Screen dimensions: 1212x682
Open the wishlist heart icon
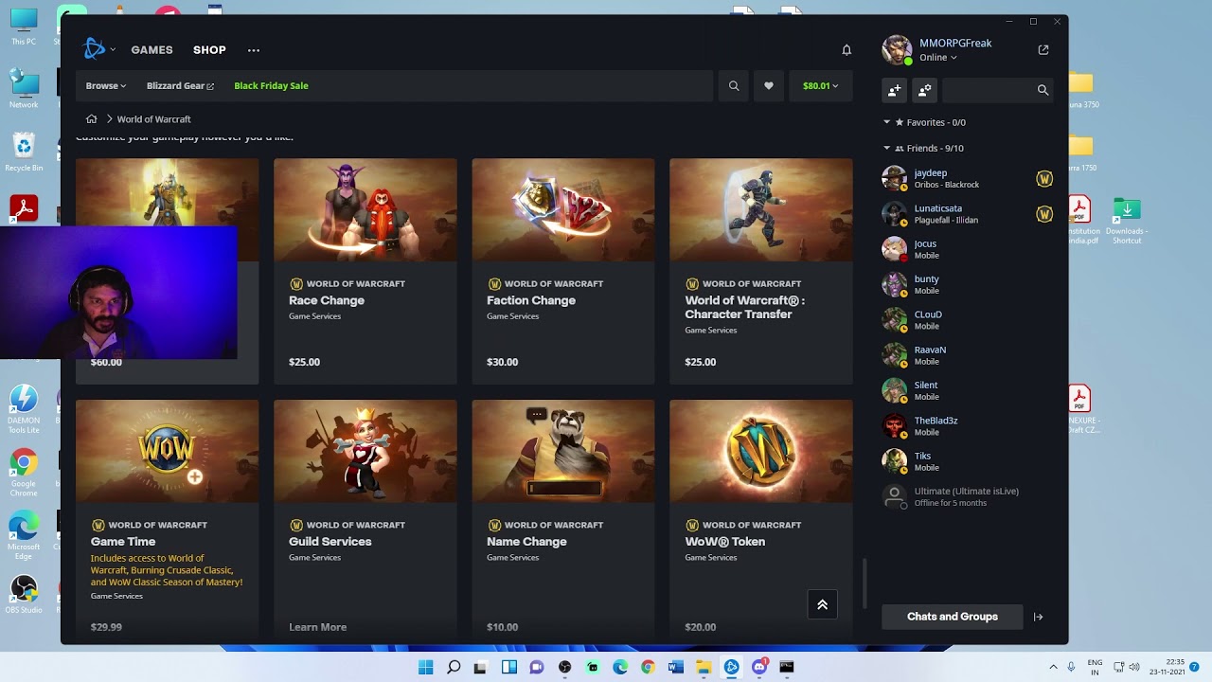(769, 85)
